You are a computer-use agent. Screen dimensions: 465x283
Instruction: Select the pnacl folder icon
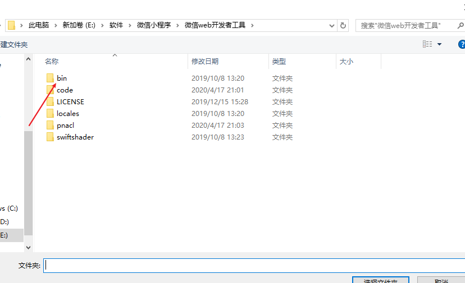pos(50,125)
